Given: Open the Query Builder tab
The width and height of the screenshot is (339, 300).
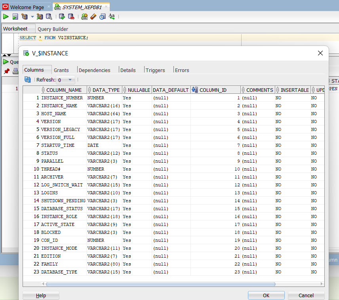Looking at the screenshot, I should click(x=53, y=29).
